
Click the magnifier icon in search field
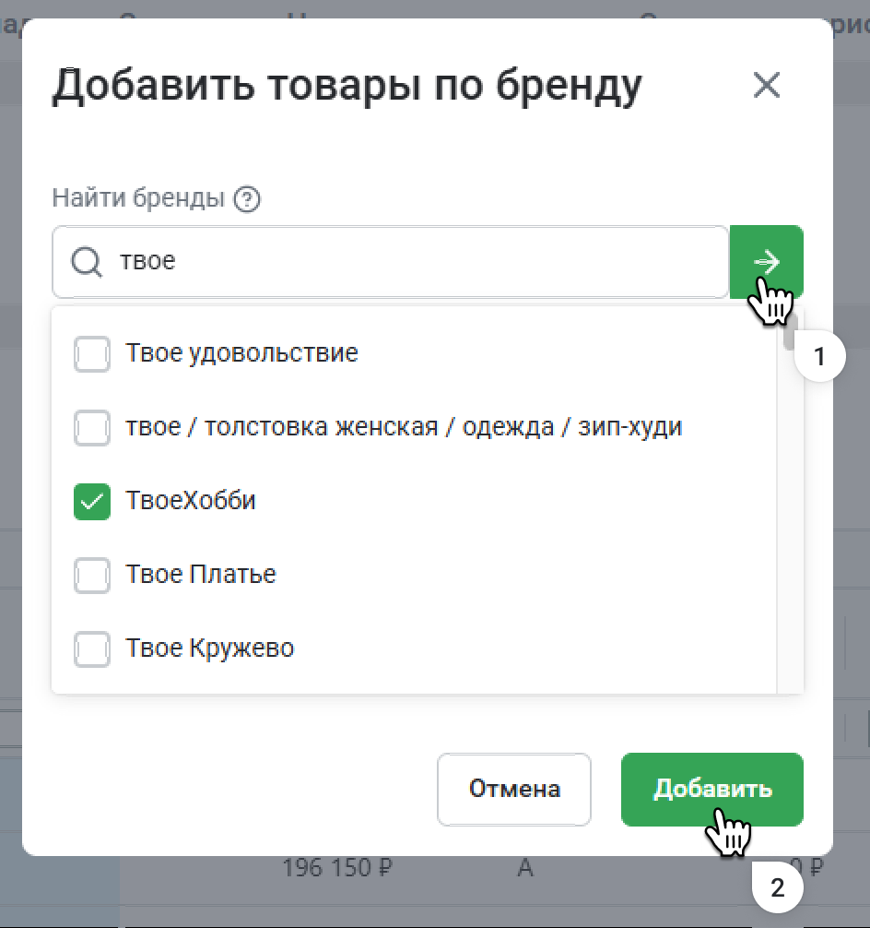coord(88,262)
